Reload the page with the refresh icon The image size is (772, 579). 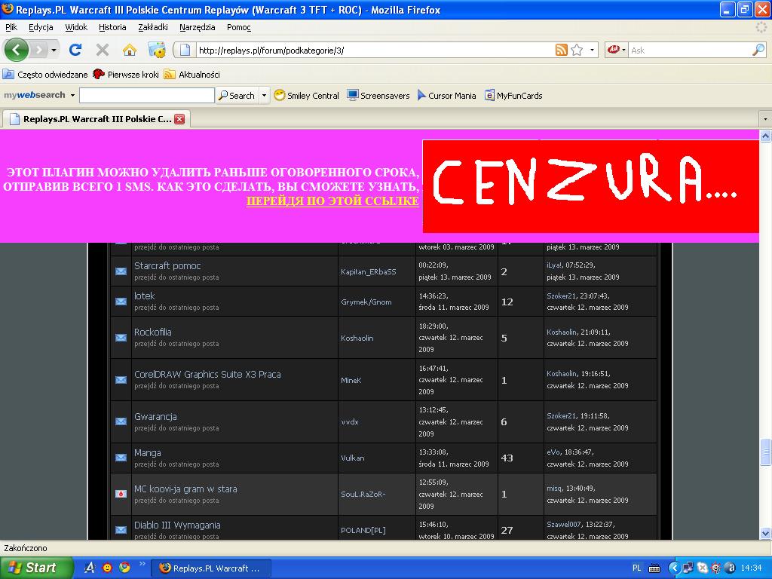coord(75,50)
